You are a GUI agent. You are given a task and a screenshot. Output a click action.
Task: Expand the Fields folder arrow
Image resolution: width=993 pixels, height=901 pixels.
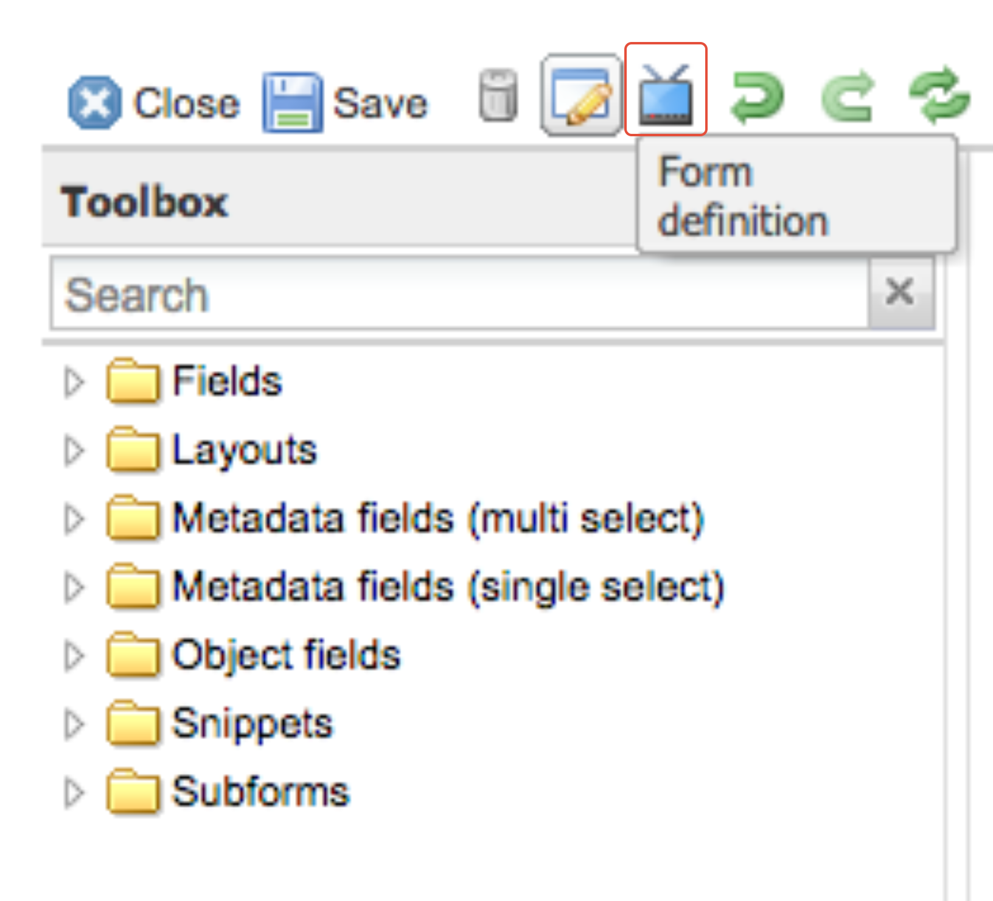coord(74,382)
